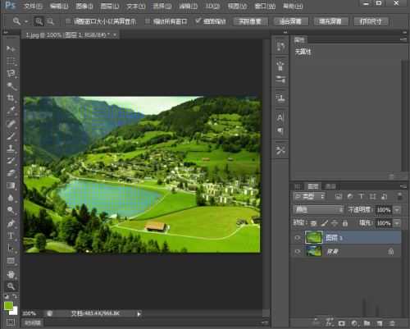
Task: Select the Pen tool
Action: tap(11, 223)
